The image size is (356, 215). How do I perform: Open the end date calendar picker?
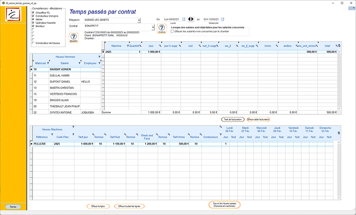222,19
